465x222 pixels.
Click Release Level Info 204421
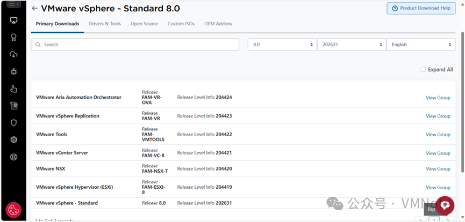point(205,153)
